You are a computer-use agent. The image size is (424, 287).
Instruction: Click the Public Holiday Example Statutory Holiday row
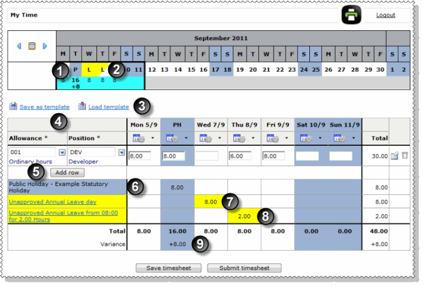coord(67,187)
